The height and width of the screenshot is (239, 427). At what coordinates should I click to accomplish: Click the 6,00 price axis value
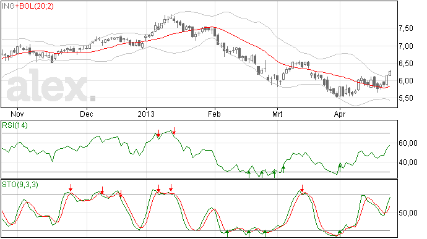[x=406, y=81]
